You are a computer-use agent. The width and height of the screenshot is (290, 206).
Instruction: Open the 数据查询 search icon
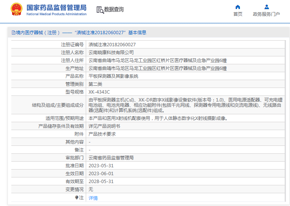click(100, 10)
